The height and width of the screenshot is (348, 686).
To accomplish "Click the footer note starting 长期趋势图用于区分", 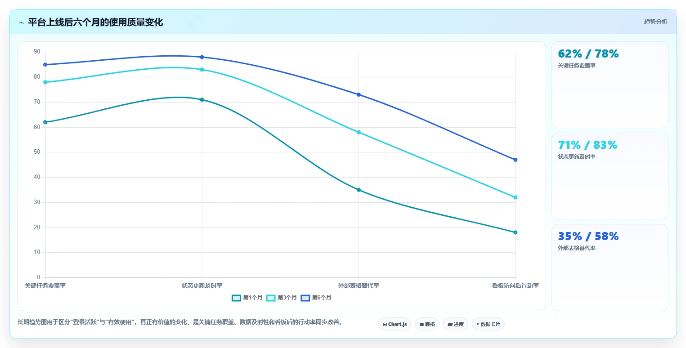I will tap(180, 322).
